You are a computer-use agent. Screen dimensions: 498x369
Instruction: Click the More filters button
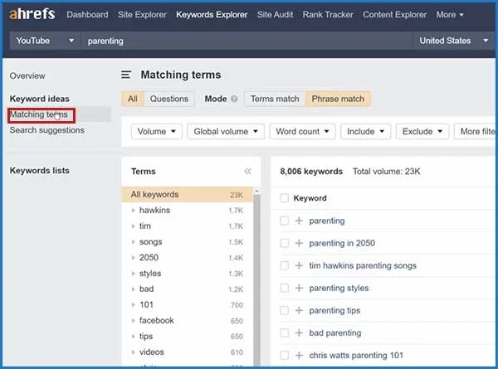click(475, 131)
